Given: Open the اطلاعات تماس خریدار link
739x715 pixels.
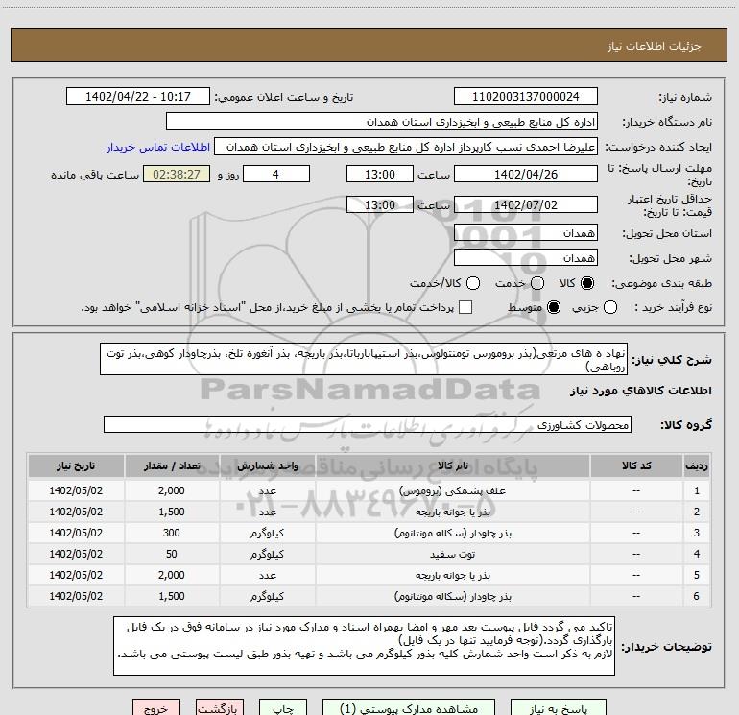Looking at the screenshot, I should 158,147.
